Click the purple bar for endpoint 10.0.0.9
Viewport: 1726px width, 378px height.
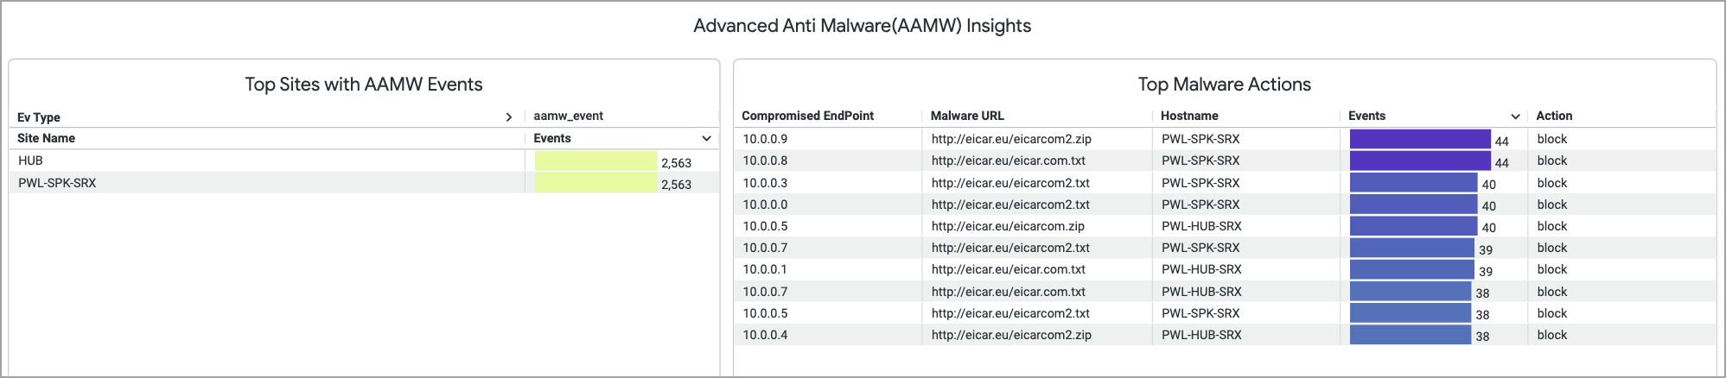click(1419, 139)
